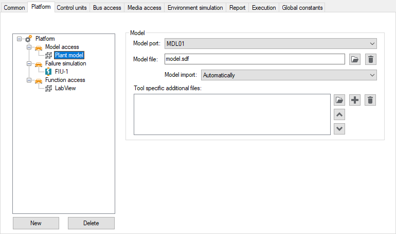Select the Failure simulation tree node

pyautogui.click(x=65, y=63)
